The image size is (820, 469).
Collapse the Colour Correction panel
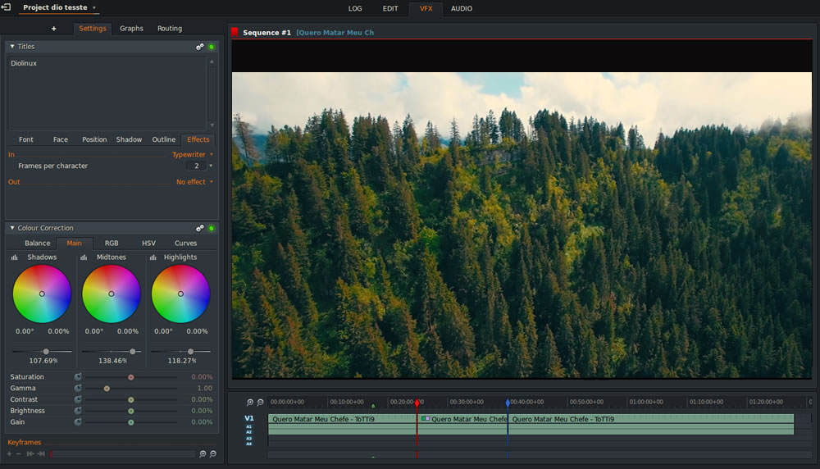[x=12, y=228]
